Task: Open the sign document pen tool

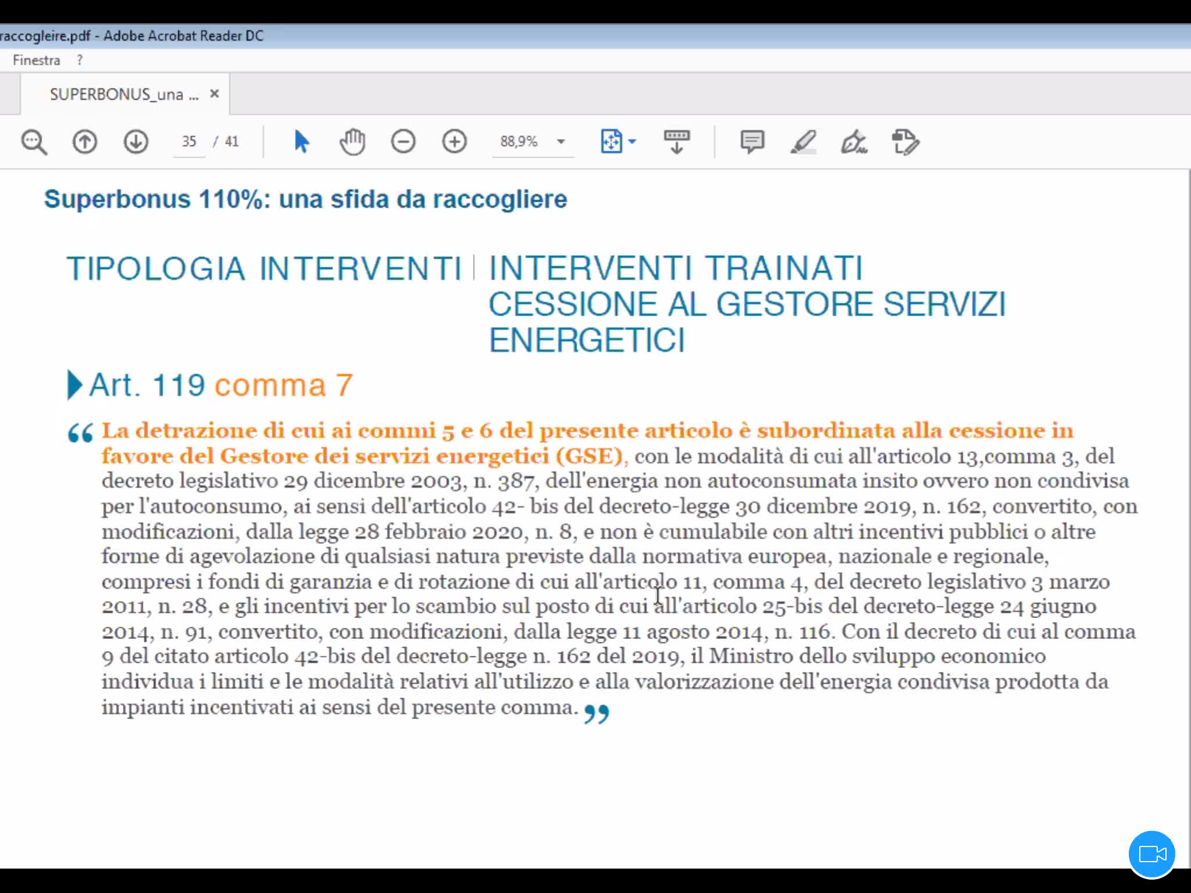Action: tap(854, 142)
